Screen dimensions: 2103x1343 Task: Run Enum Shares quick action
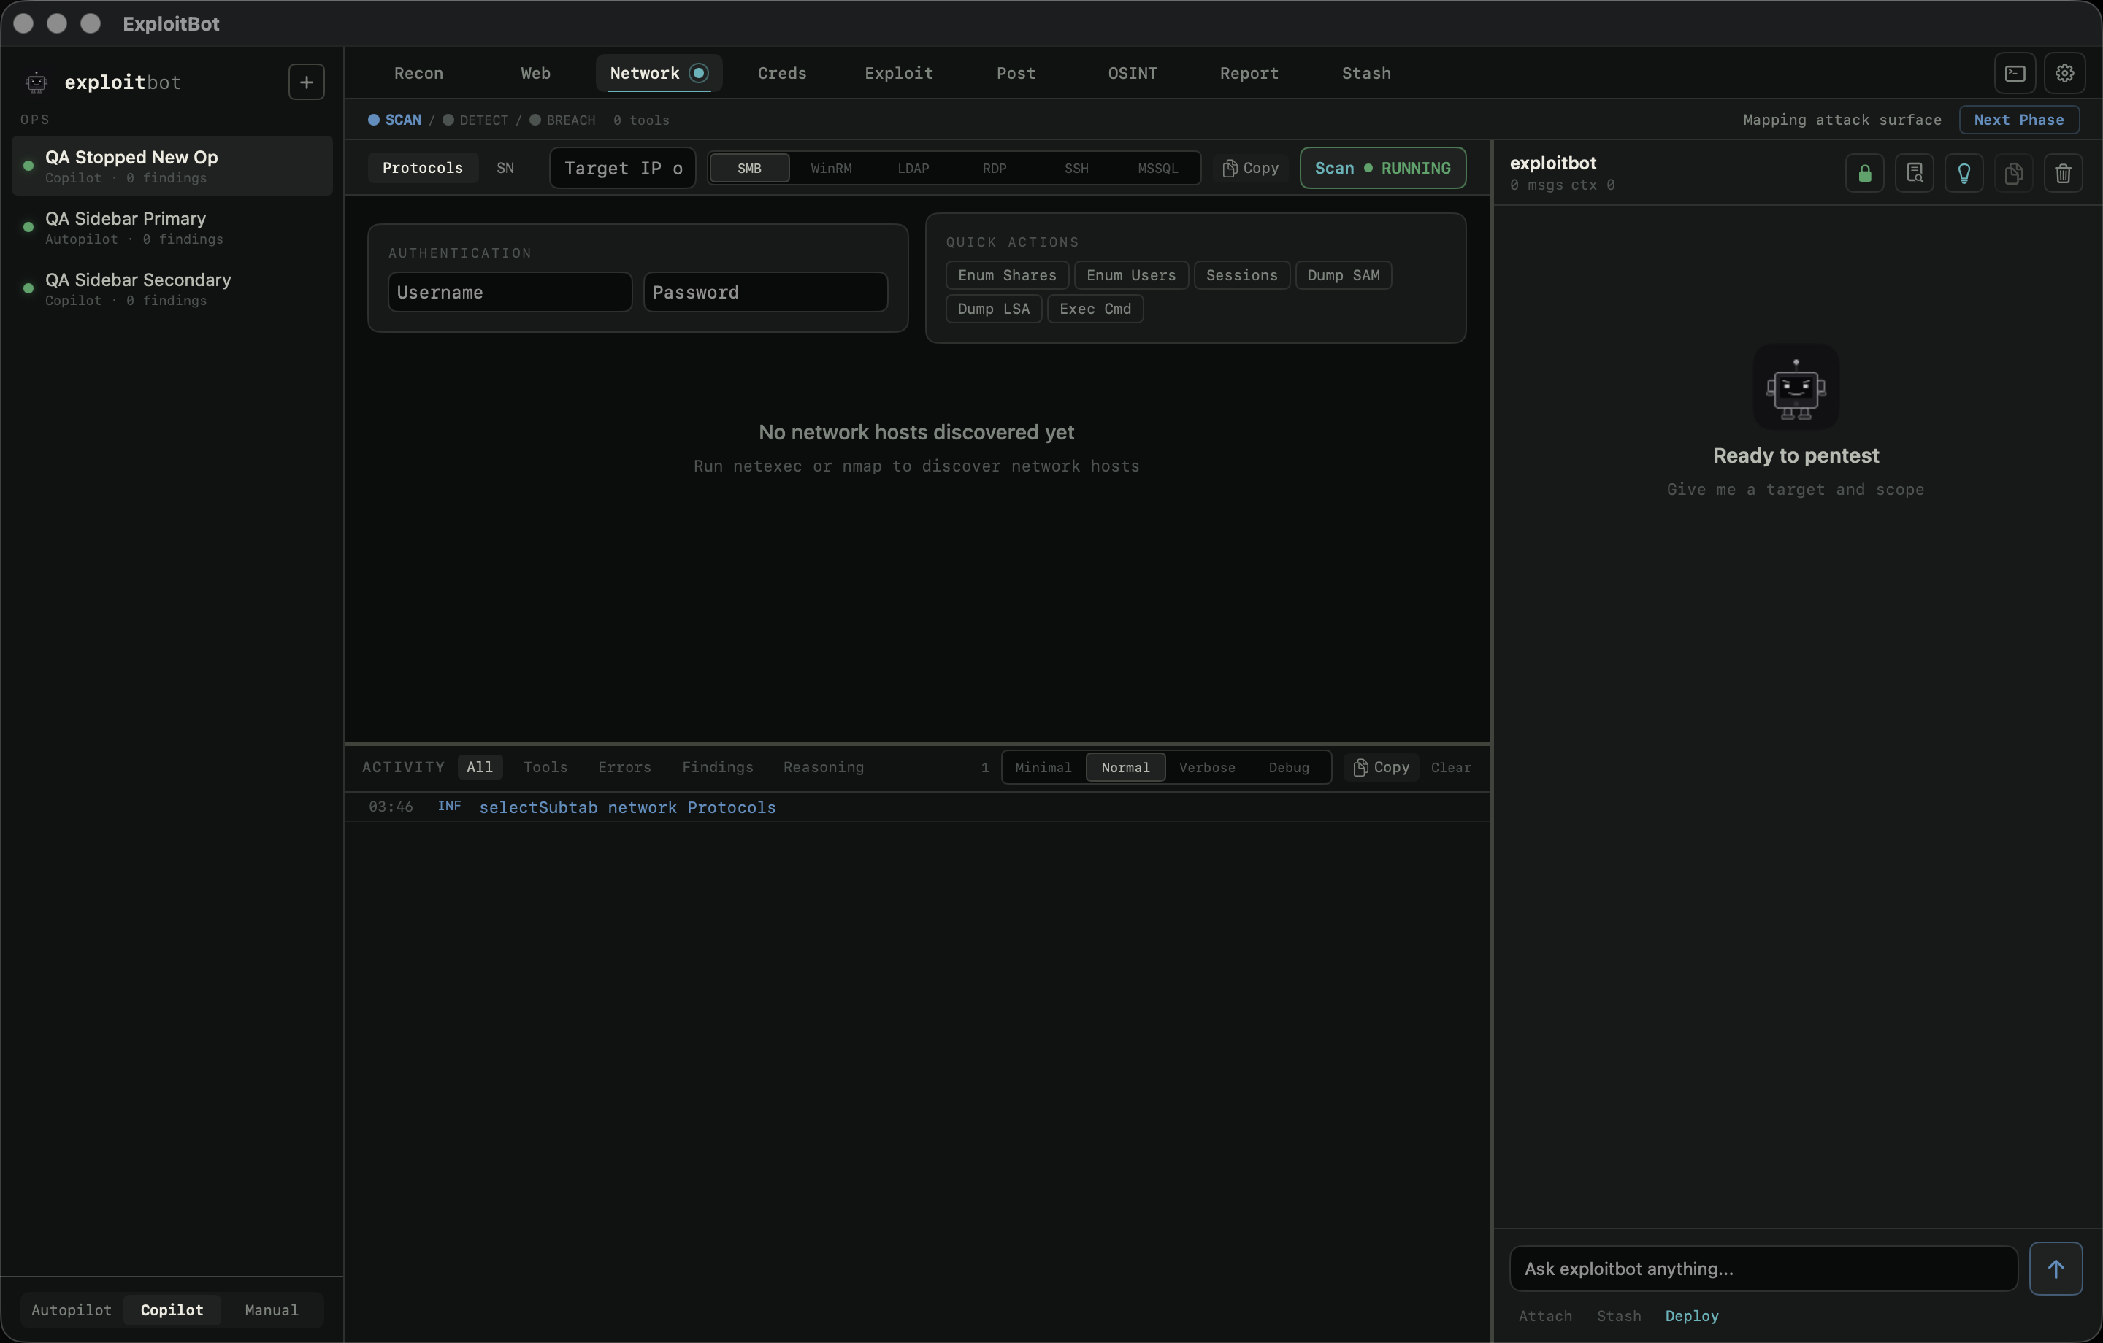pyautogui.click(x=1007, y=275)
